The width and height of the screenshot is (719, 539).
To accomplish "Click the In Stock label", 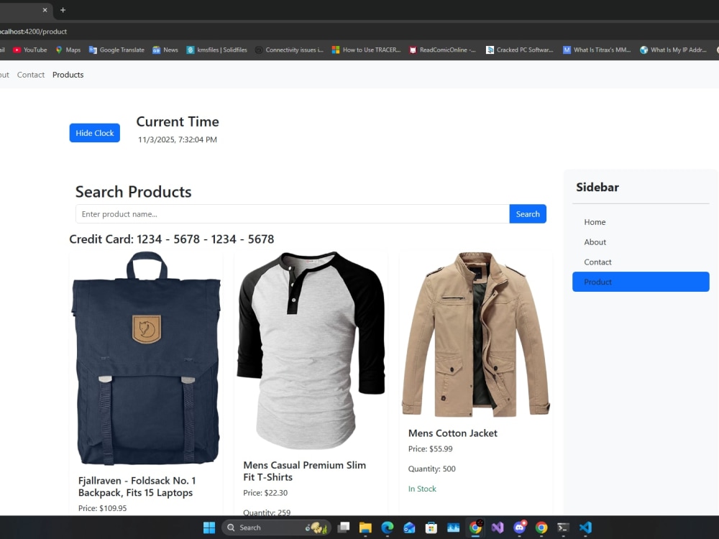I will (x=422, y=489).
